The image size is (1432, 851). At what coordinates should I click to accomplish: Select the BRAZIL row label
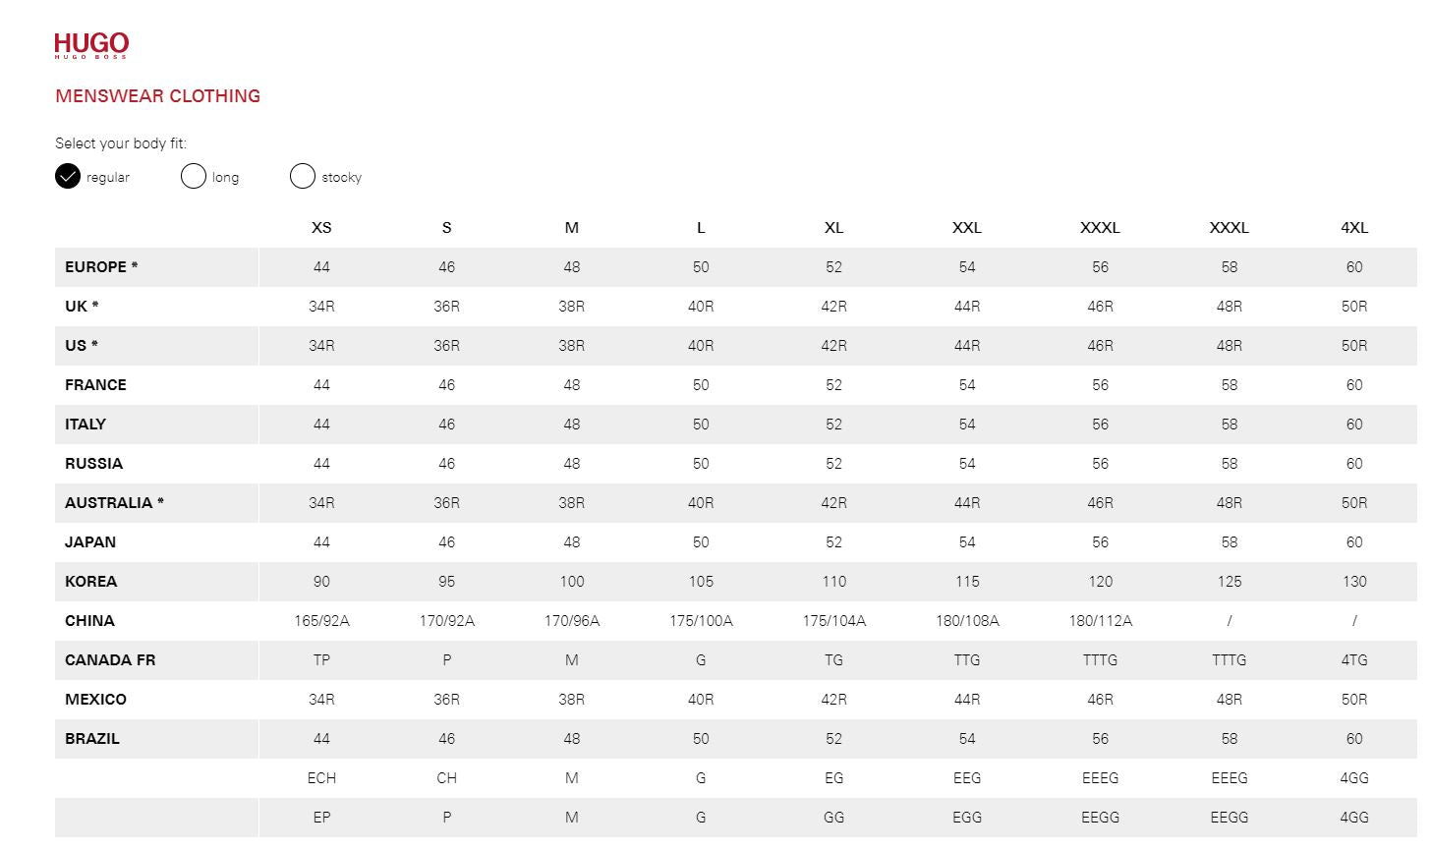92,739
